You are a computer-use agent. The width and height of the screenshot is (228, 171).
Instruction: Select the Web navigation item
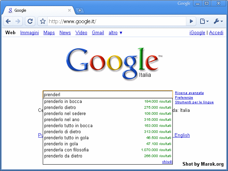[x=10, y=32]
